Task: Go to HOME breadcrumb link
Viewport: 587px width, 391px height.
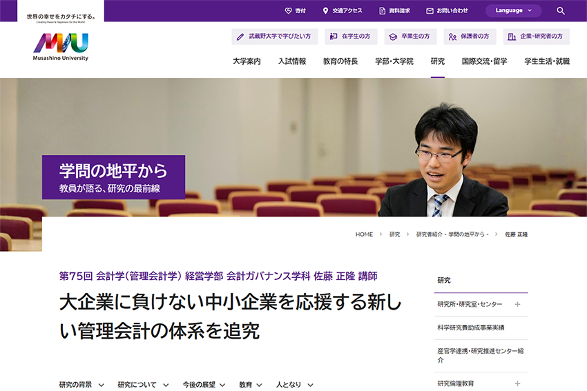Action: click(364, 234)
